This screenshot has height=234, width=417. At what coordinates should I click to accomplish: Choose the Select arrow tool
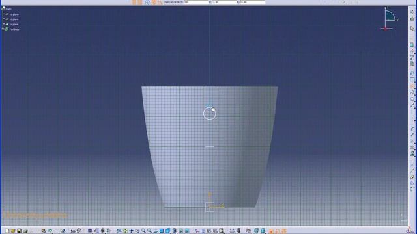[412, 29]
